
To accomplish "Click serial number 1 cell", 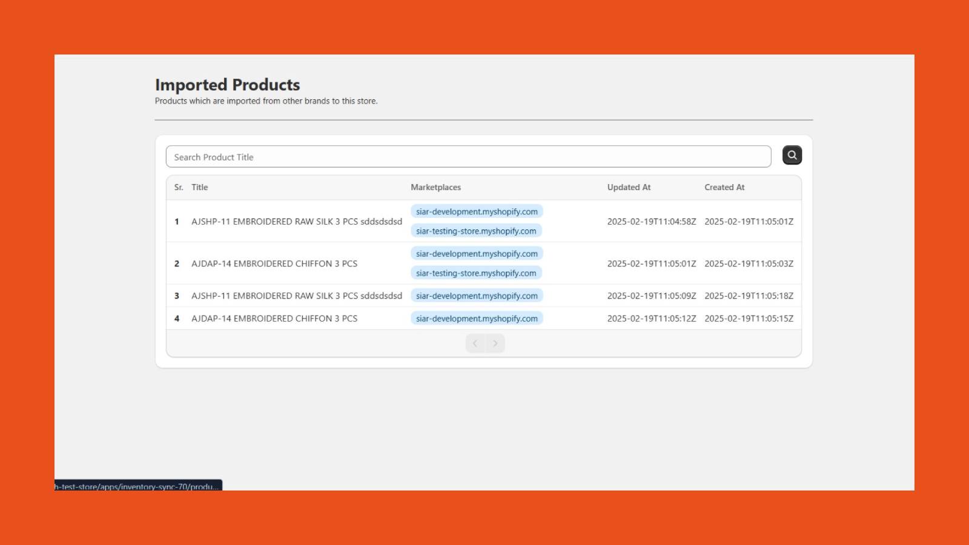I will point(177,222).
